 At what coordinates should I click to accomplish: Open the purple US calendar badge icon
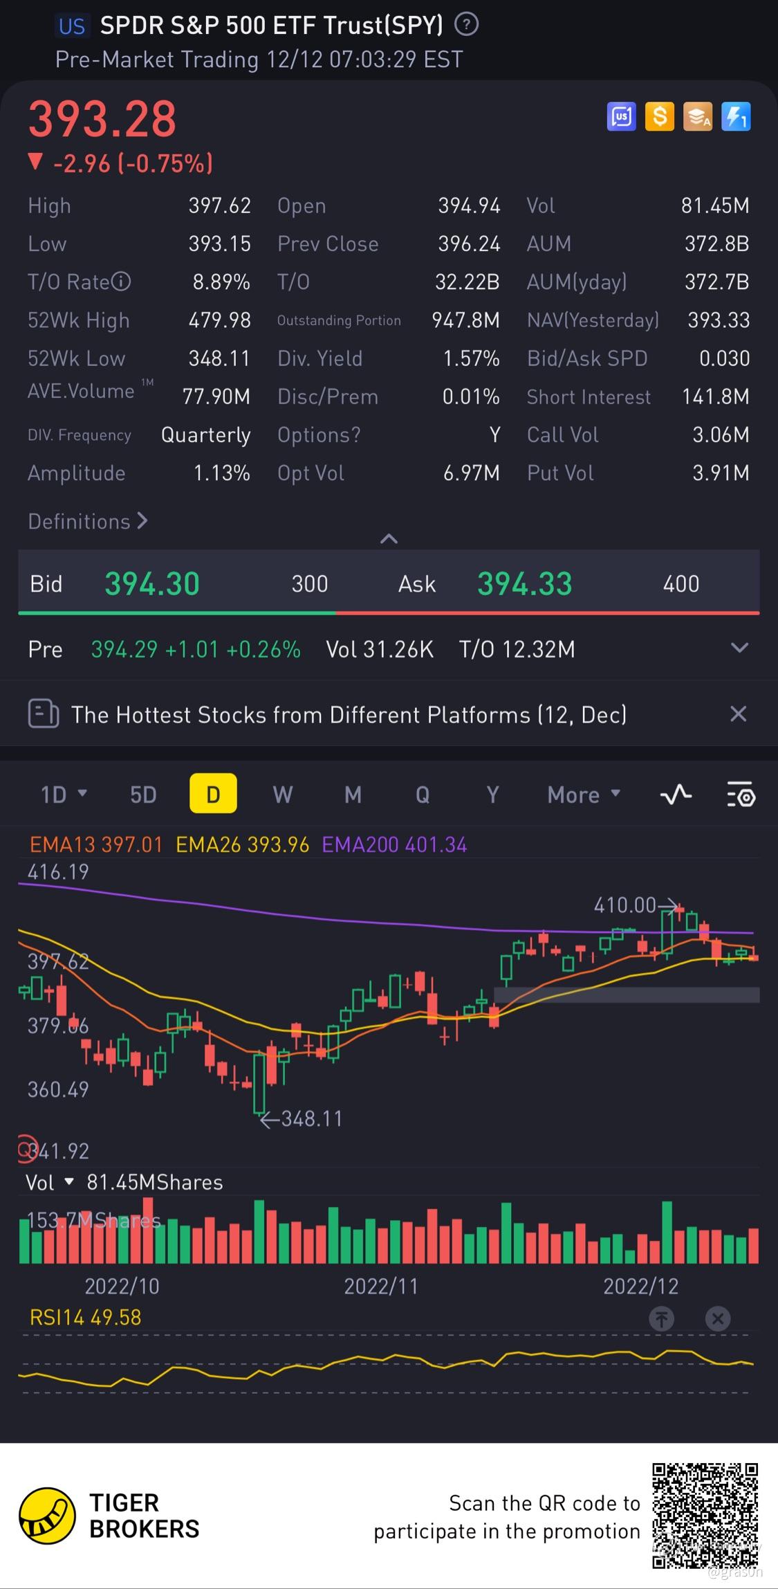[621, 117]
